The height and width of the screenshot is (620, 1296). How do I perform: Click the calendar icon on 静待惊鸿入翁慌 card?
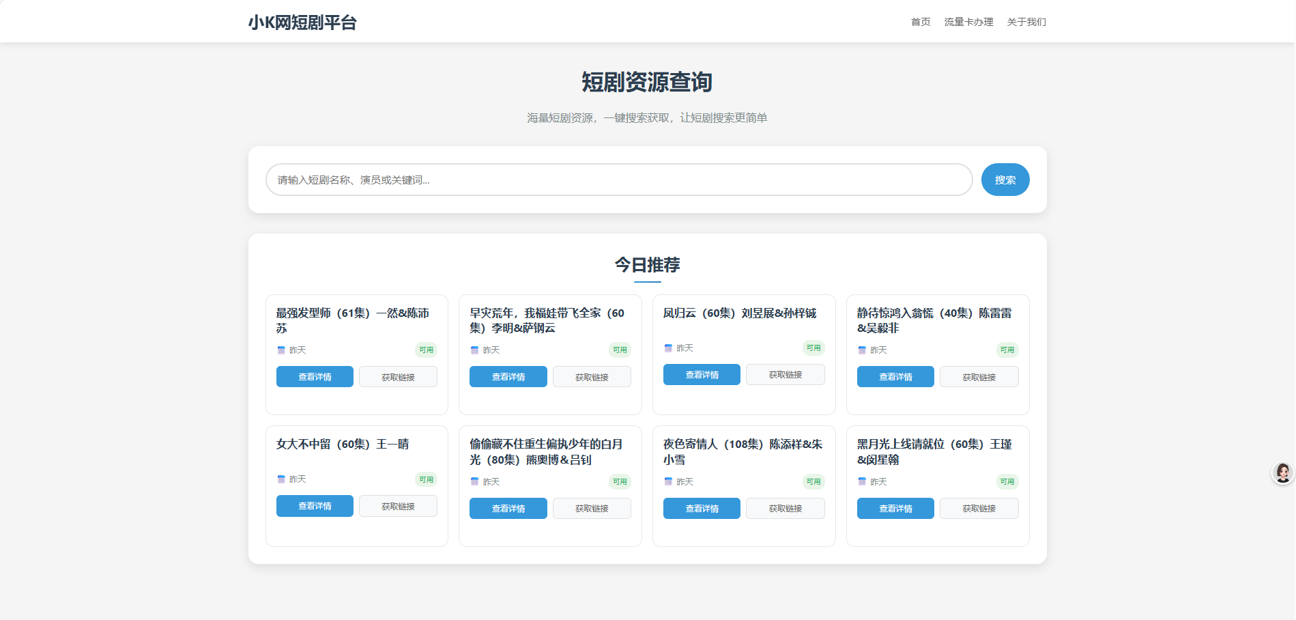coord(862,350)
